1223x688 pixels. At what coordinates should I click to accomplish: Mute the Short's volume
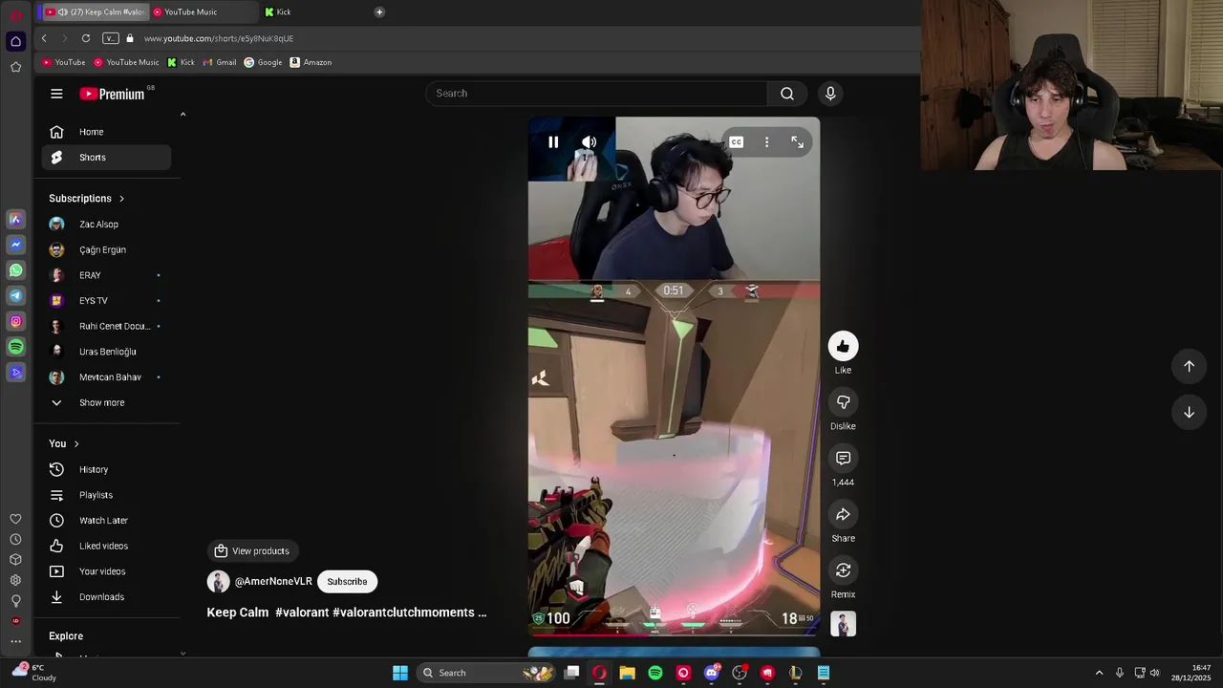click(x=590, y=142)
